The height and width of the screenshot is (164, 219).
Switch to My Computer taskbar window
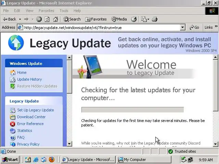pos(144,160)
